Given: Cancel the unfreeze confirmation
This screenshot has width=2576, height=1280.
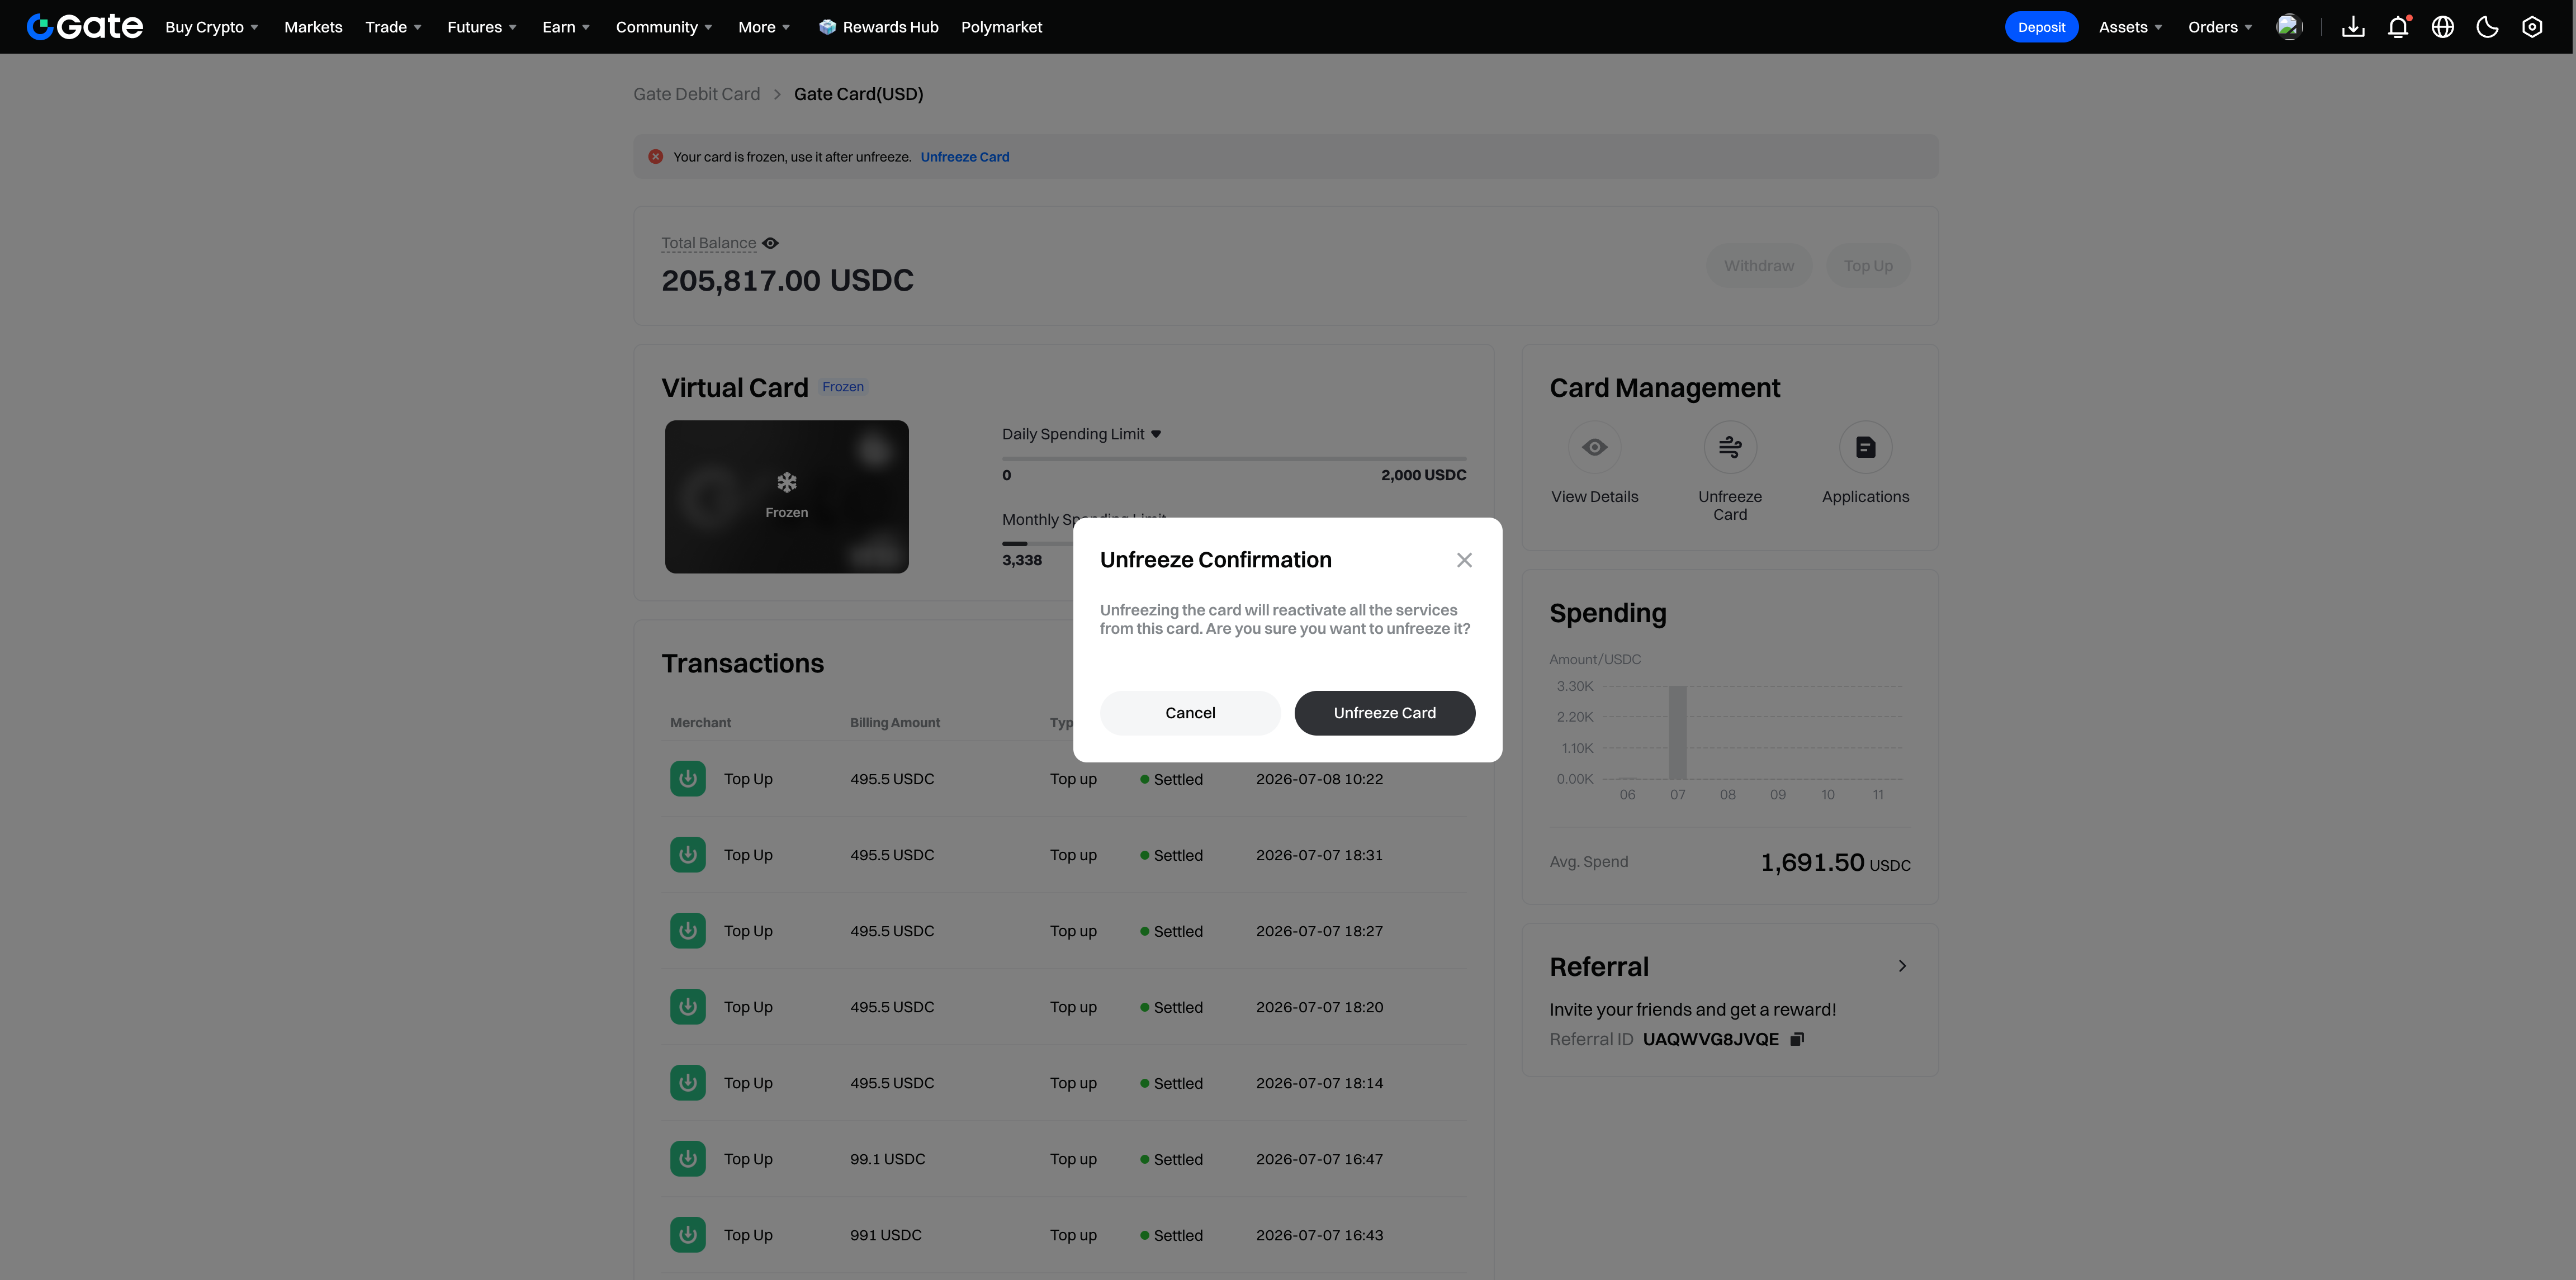Looking at the screenshot, I should tap(1190, 713).
